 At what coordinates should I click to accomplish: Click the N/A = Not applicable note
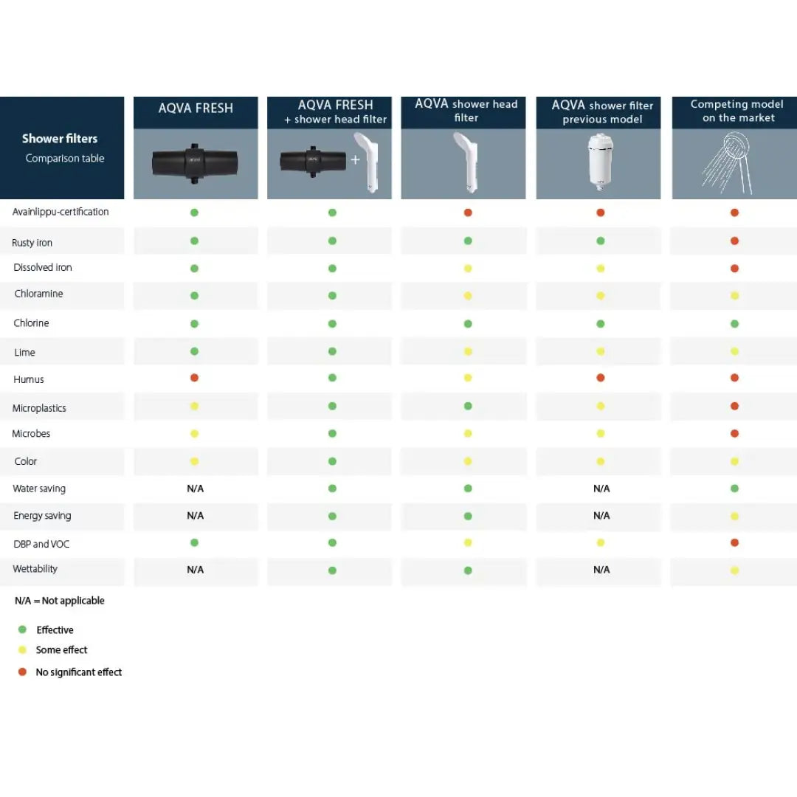60,601
